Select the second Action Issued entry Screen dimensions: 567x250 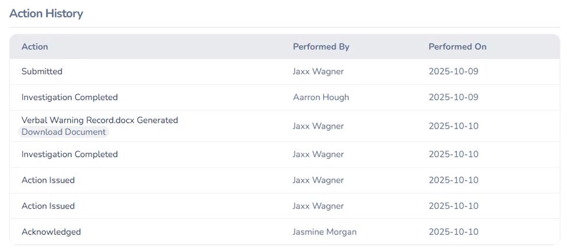click(x=48, y=206)
